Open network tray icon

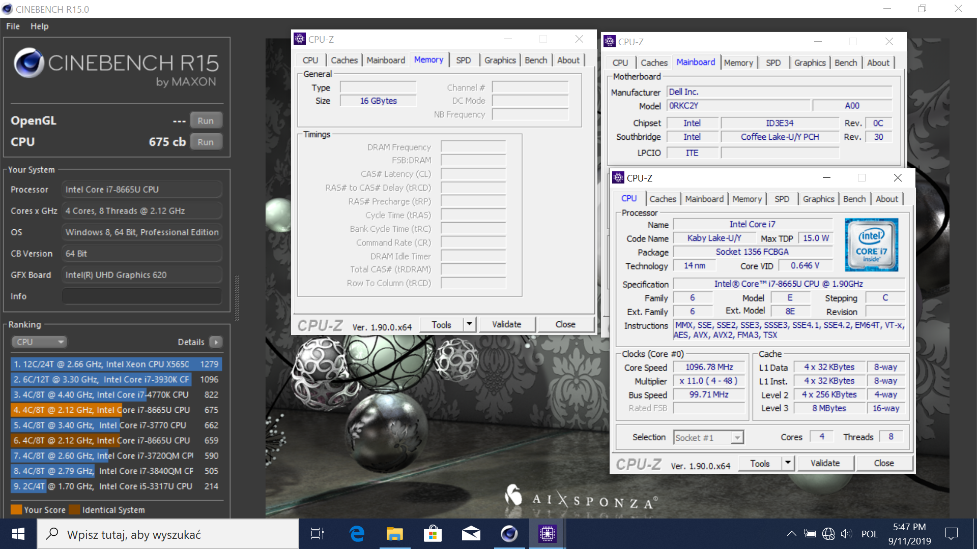pos(828,534)
